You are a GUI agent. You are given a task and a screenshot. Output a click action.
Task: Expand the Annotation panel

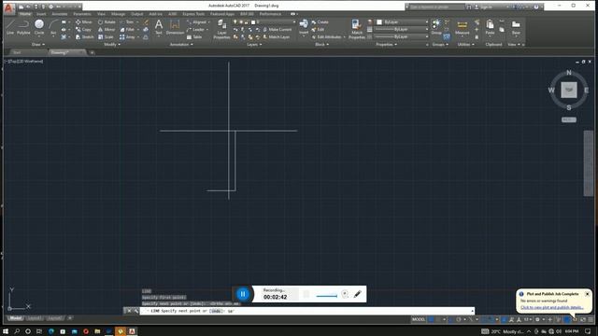click(181, 45)
